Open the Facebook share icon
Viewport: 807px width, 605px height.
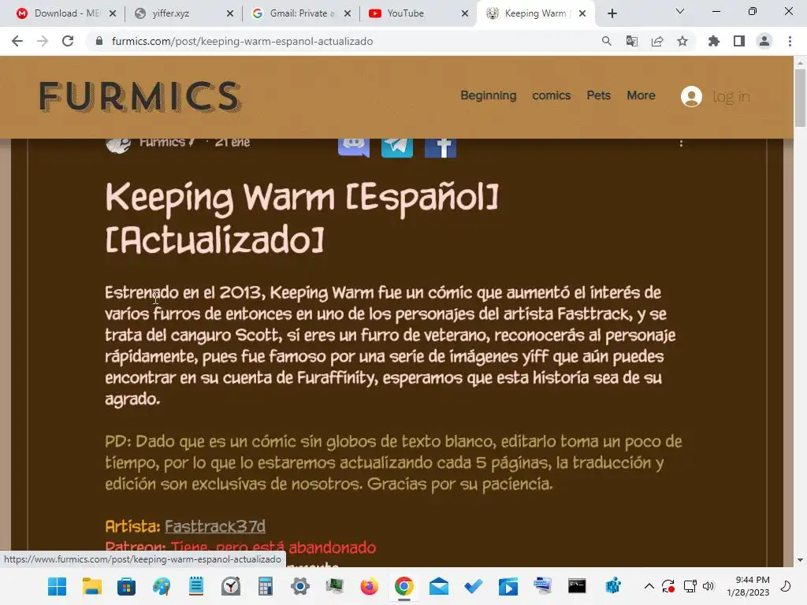coord(440,147)
